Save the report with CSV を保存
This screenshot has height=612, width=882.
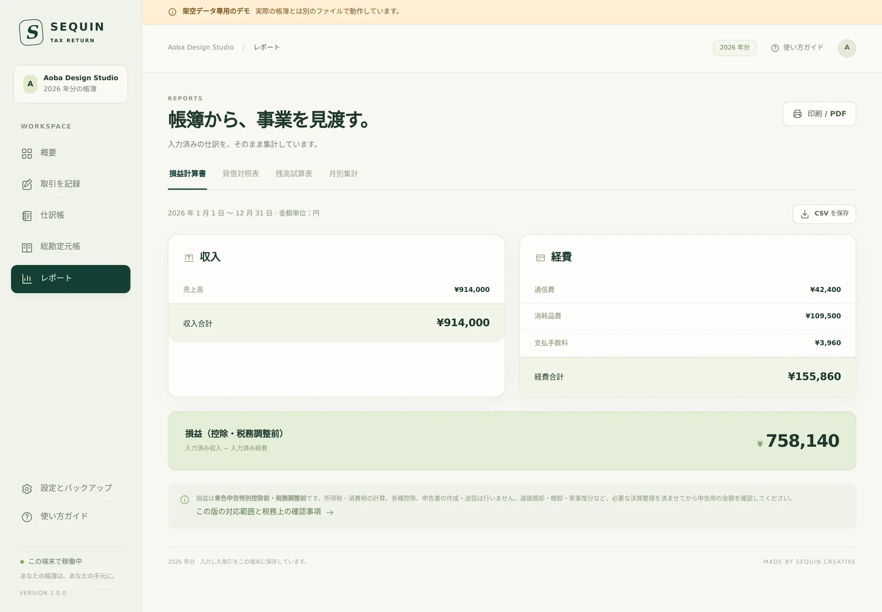[x=824, y=214]
